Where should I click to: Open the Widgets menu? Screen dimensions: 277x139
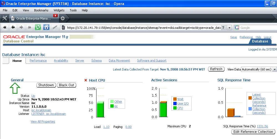[59, 10]
